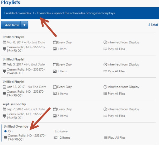Screen dimensions: 159x145
Task: Click list icon beside Play All Files in sept. second try
Action: click(x=105, y=116)
